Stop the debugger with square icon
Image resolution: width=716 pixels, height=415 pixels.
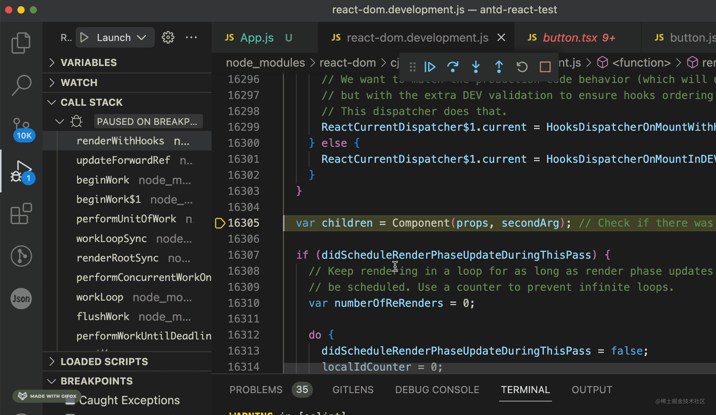click(x=545, y=67)
